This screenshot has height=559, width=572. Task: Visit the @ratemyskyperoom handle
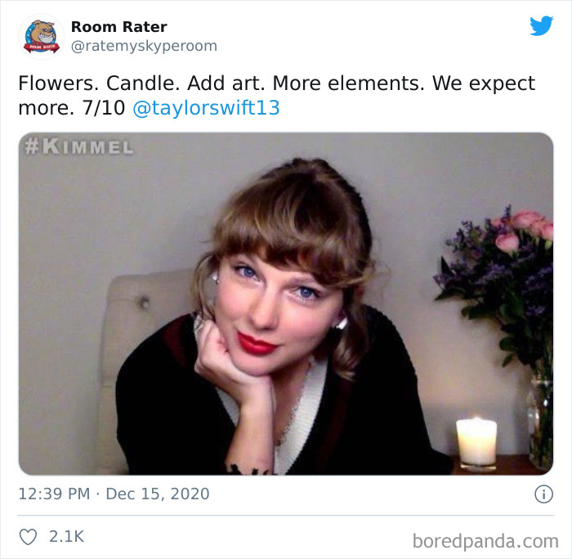point(144,46)
